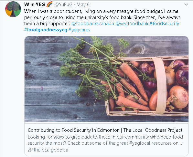Click the @yegfoodbank mention

pyautogui.click(x=132, y=24)
